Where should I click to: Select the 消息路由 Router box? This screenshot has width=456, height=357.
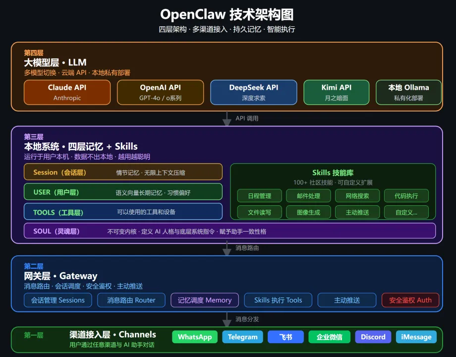[131, 300]
